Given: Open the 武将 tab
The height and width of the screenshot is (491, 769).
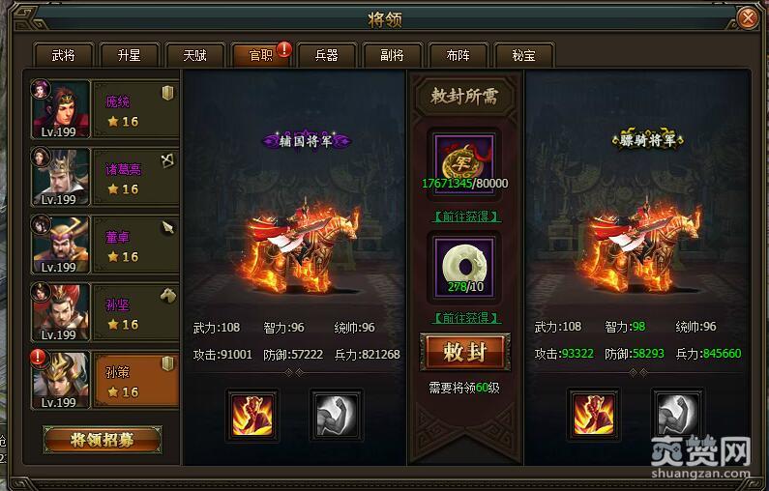Looking at the screenshot, I should [x=63, y=55].
